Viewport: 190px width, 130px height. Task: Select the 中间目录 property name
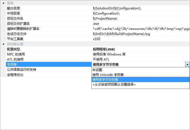[x=13, y=13]
